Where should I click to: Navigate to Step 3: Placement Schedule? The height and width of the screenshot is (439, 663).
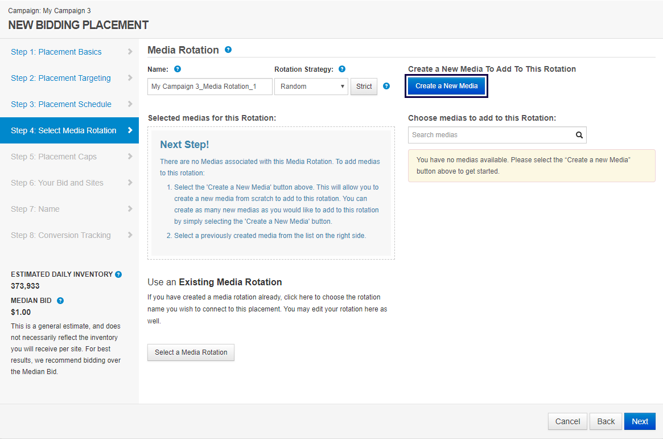pos(61,104)
